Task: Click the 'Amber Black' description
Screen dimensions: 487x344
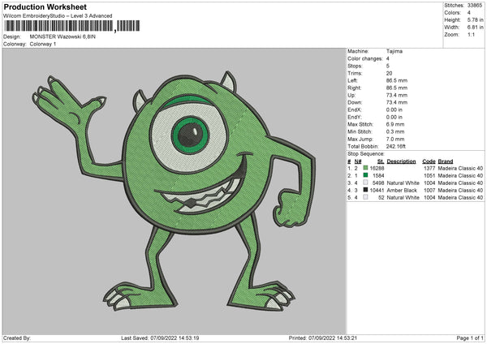Action: pos(402,191)
